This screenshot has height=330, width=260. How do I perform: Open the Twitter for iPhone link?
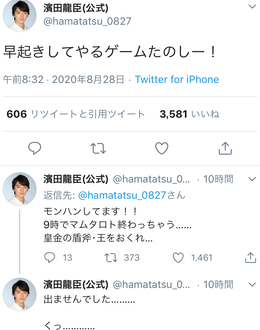(x=177, y=80)
